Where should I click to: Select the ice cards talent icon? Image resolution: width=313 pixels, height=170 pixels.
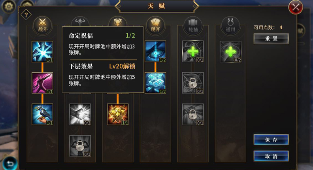click(155, 83)
